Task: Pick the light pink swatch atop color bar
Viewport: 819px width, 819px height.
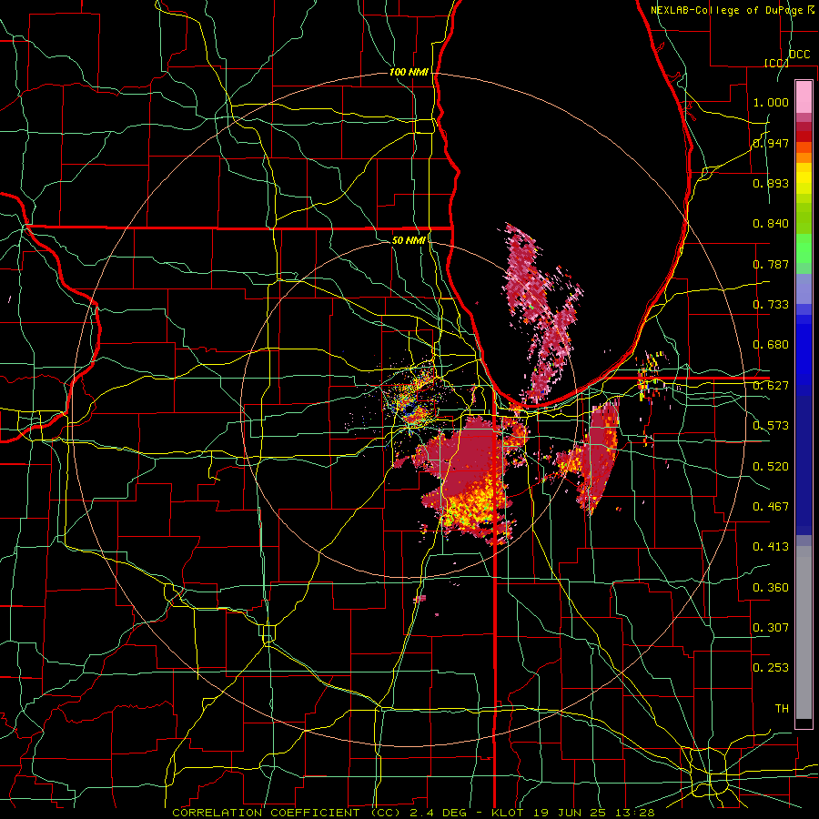Action: tap(804, 96)
